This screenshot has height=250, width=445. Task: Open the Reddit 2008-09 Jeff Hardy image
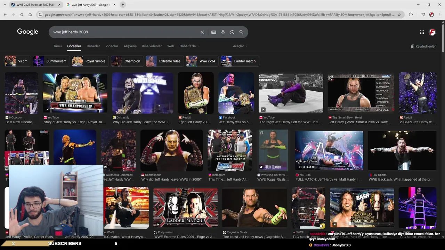418,93
